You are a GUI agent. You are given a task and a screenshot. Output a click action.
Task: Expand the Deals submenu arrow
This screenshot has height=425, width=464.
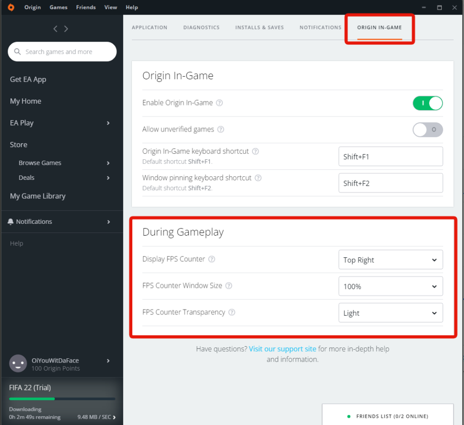pyautogui.click(x=108, y=178)
